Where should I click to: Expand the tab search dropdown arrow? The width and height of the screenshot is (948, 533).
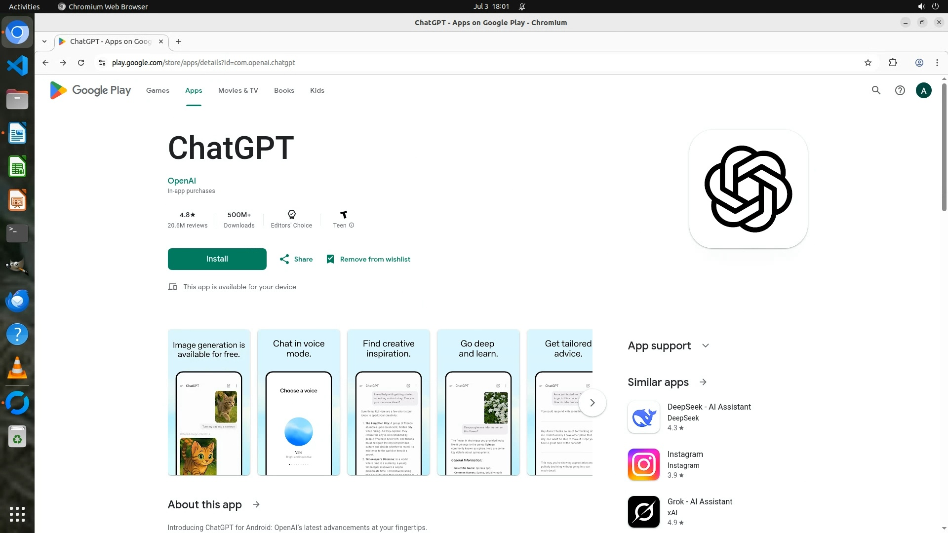coord(44,41)
